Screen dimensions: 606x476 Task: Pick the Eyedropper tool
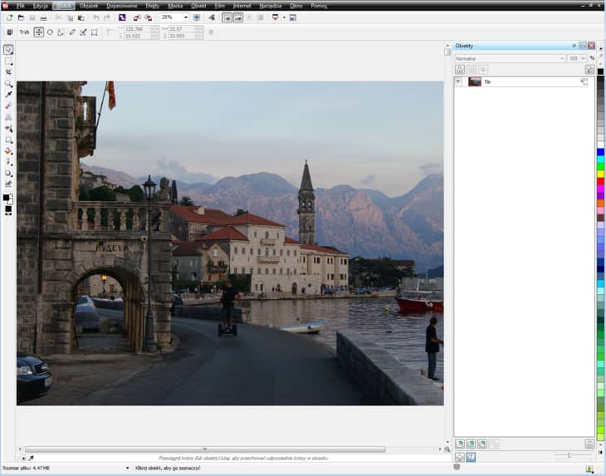pyautogui.click(x=9, y=95)
